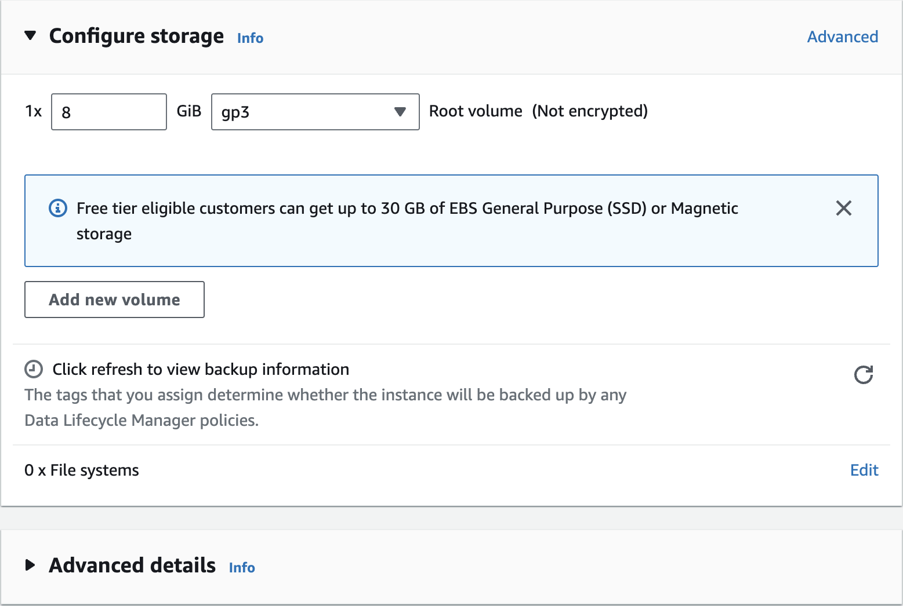Collapse the Configure storage section triangle
The height and width of the screenshot is (606, 903).
click(31, 36)
